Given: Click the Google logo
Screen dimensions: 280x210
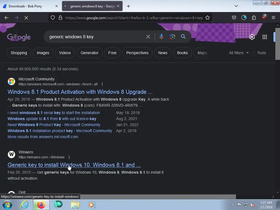Looking at the screenshot, I should click(x=19, y=37).
